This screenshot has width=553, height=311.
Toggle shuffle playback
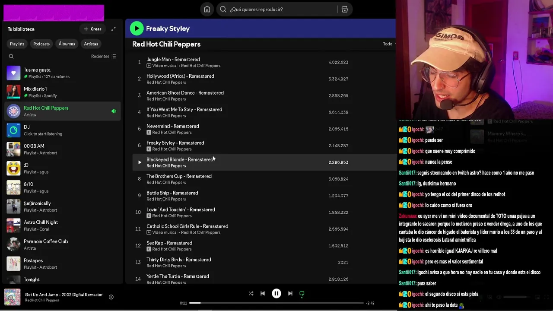[x=251, y=293]
